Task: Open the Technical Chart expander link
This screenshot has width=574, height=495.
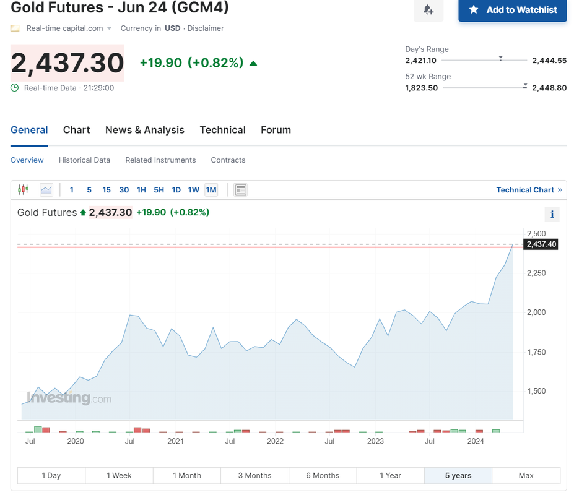Action: (x=529, y=190)
